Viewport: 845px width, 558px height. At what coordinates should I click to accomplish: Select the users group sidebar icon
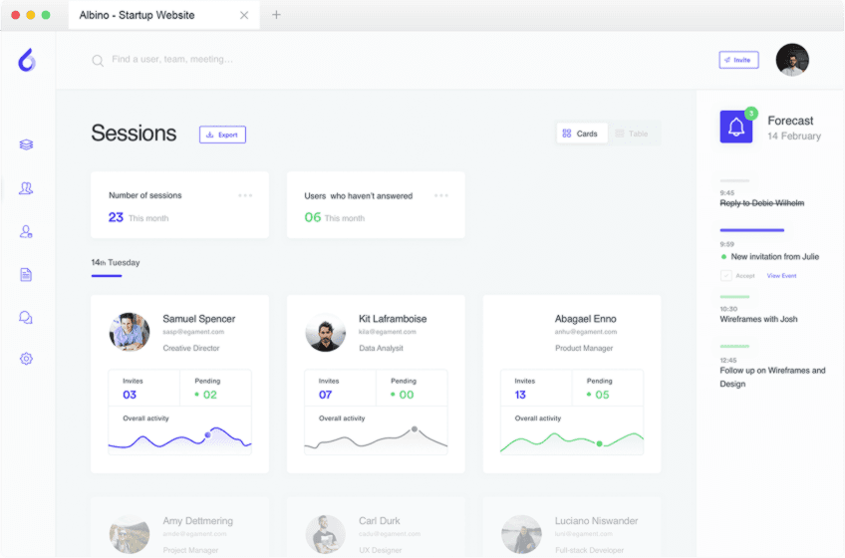[26, 188]
